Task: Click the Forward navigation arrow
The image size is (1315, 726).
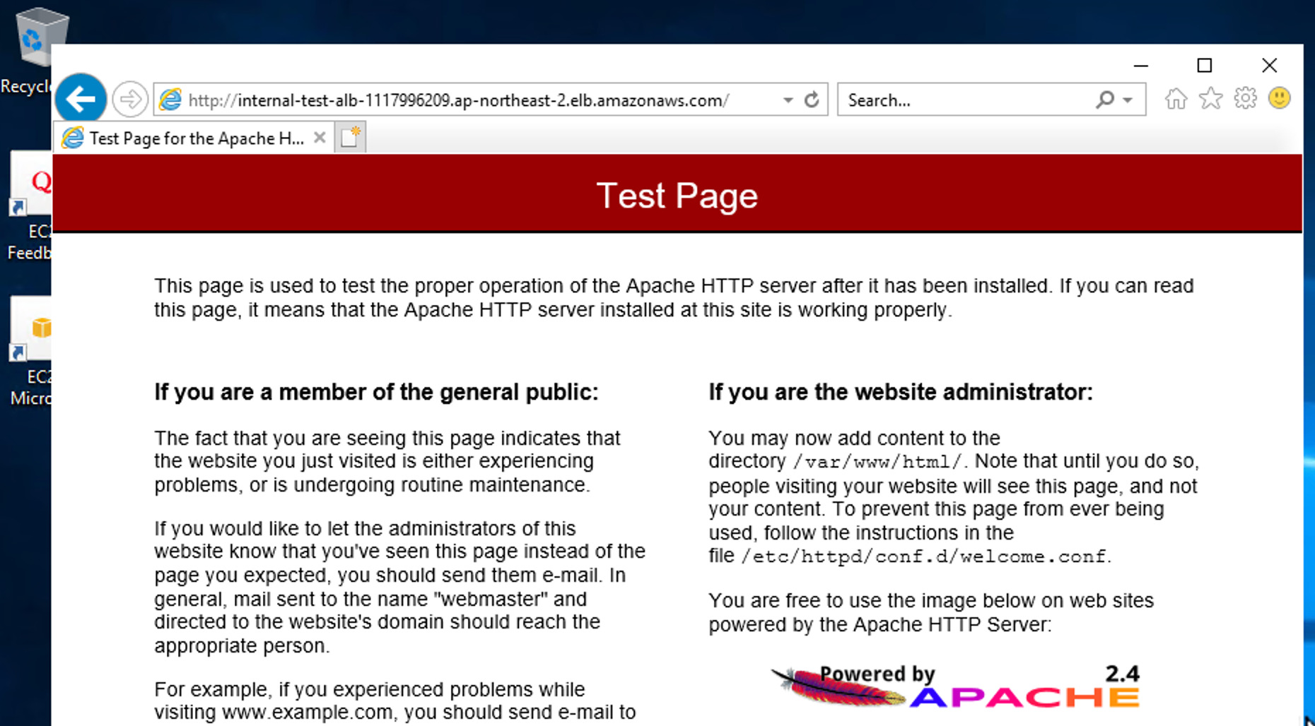Action: pos(129,100)
